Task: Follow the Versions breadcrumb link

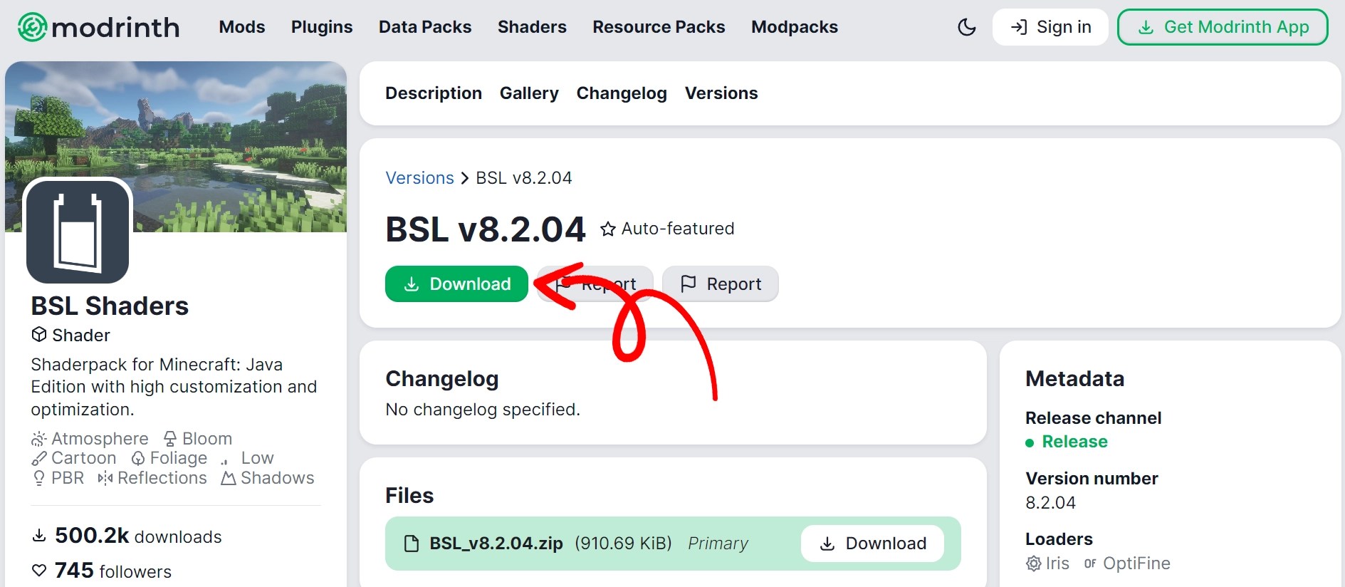Action: 419,178
